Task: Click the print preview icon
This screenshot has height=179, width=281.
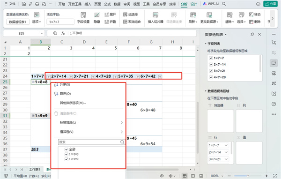Action: click(x=44, y=4)
